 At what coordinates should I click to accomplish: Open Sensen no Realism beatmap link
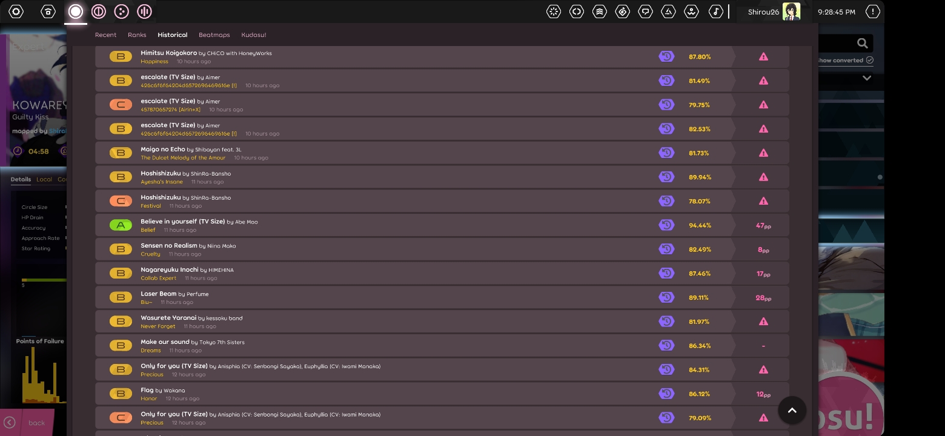point(169,245)
